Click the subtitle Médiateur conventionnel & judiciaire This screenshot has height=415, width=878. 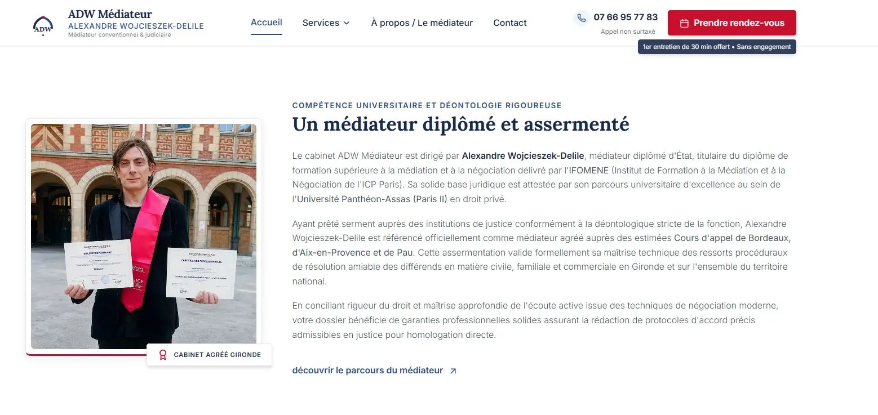click(x=119, y=35)
